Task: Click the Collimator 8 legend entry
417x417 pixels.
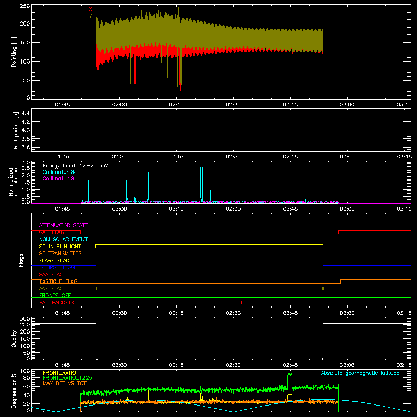Action: (58, 172)
